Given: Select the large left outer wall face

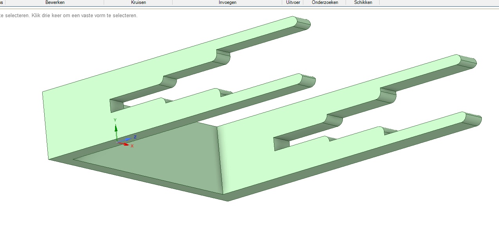Looking at the screenshot, I should coord(74,117).
